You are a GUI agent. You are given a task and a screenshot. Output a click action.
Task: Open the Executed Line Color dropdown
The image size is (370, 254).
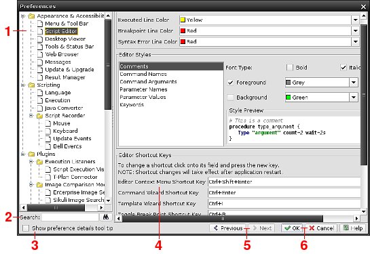click(x=355, y=20)
